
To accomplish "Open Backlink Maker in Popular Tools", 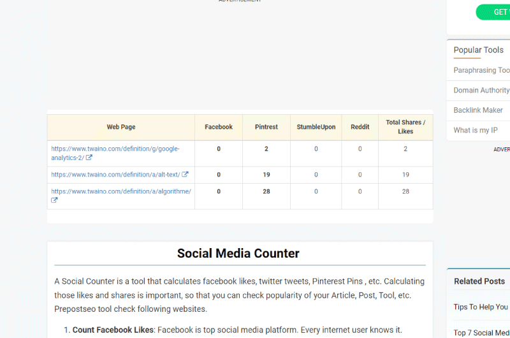I will point(478,110).
